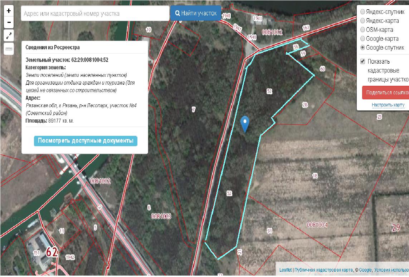Image resolution: width=409 pixels, height=277 pixels.
Task: Click cadastral block label 0081003
Action: (161, 216)
